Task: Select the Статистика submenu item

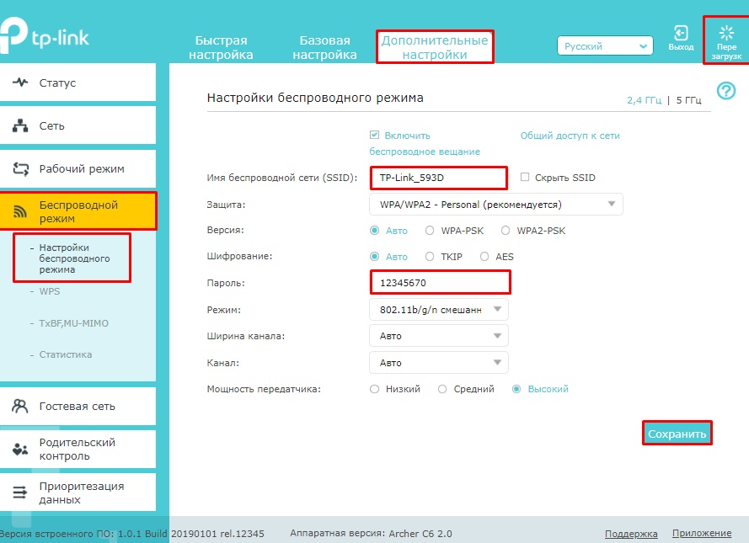Action: [66, 354]
